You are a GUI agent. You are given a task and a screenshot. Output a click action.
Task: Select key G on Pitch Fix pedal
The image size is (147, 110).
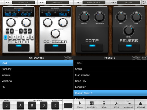(x=23, y=37)
